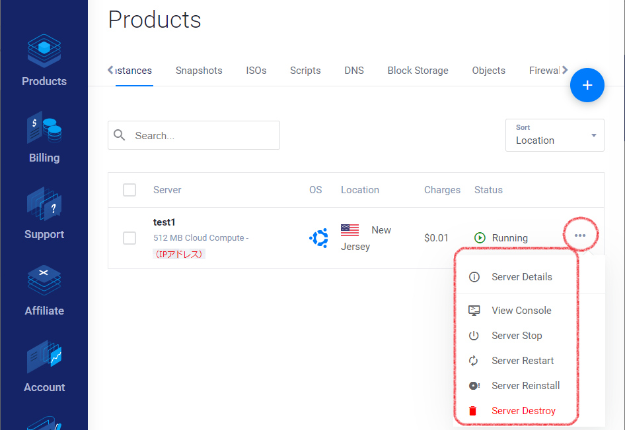Click the OS column header
625x430 pixels.
point(315,190)
